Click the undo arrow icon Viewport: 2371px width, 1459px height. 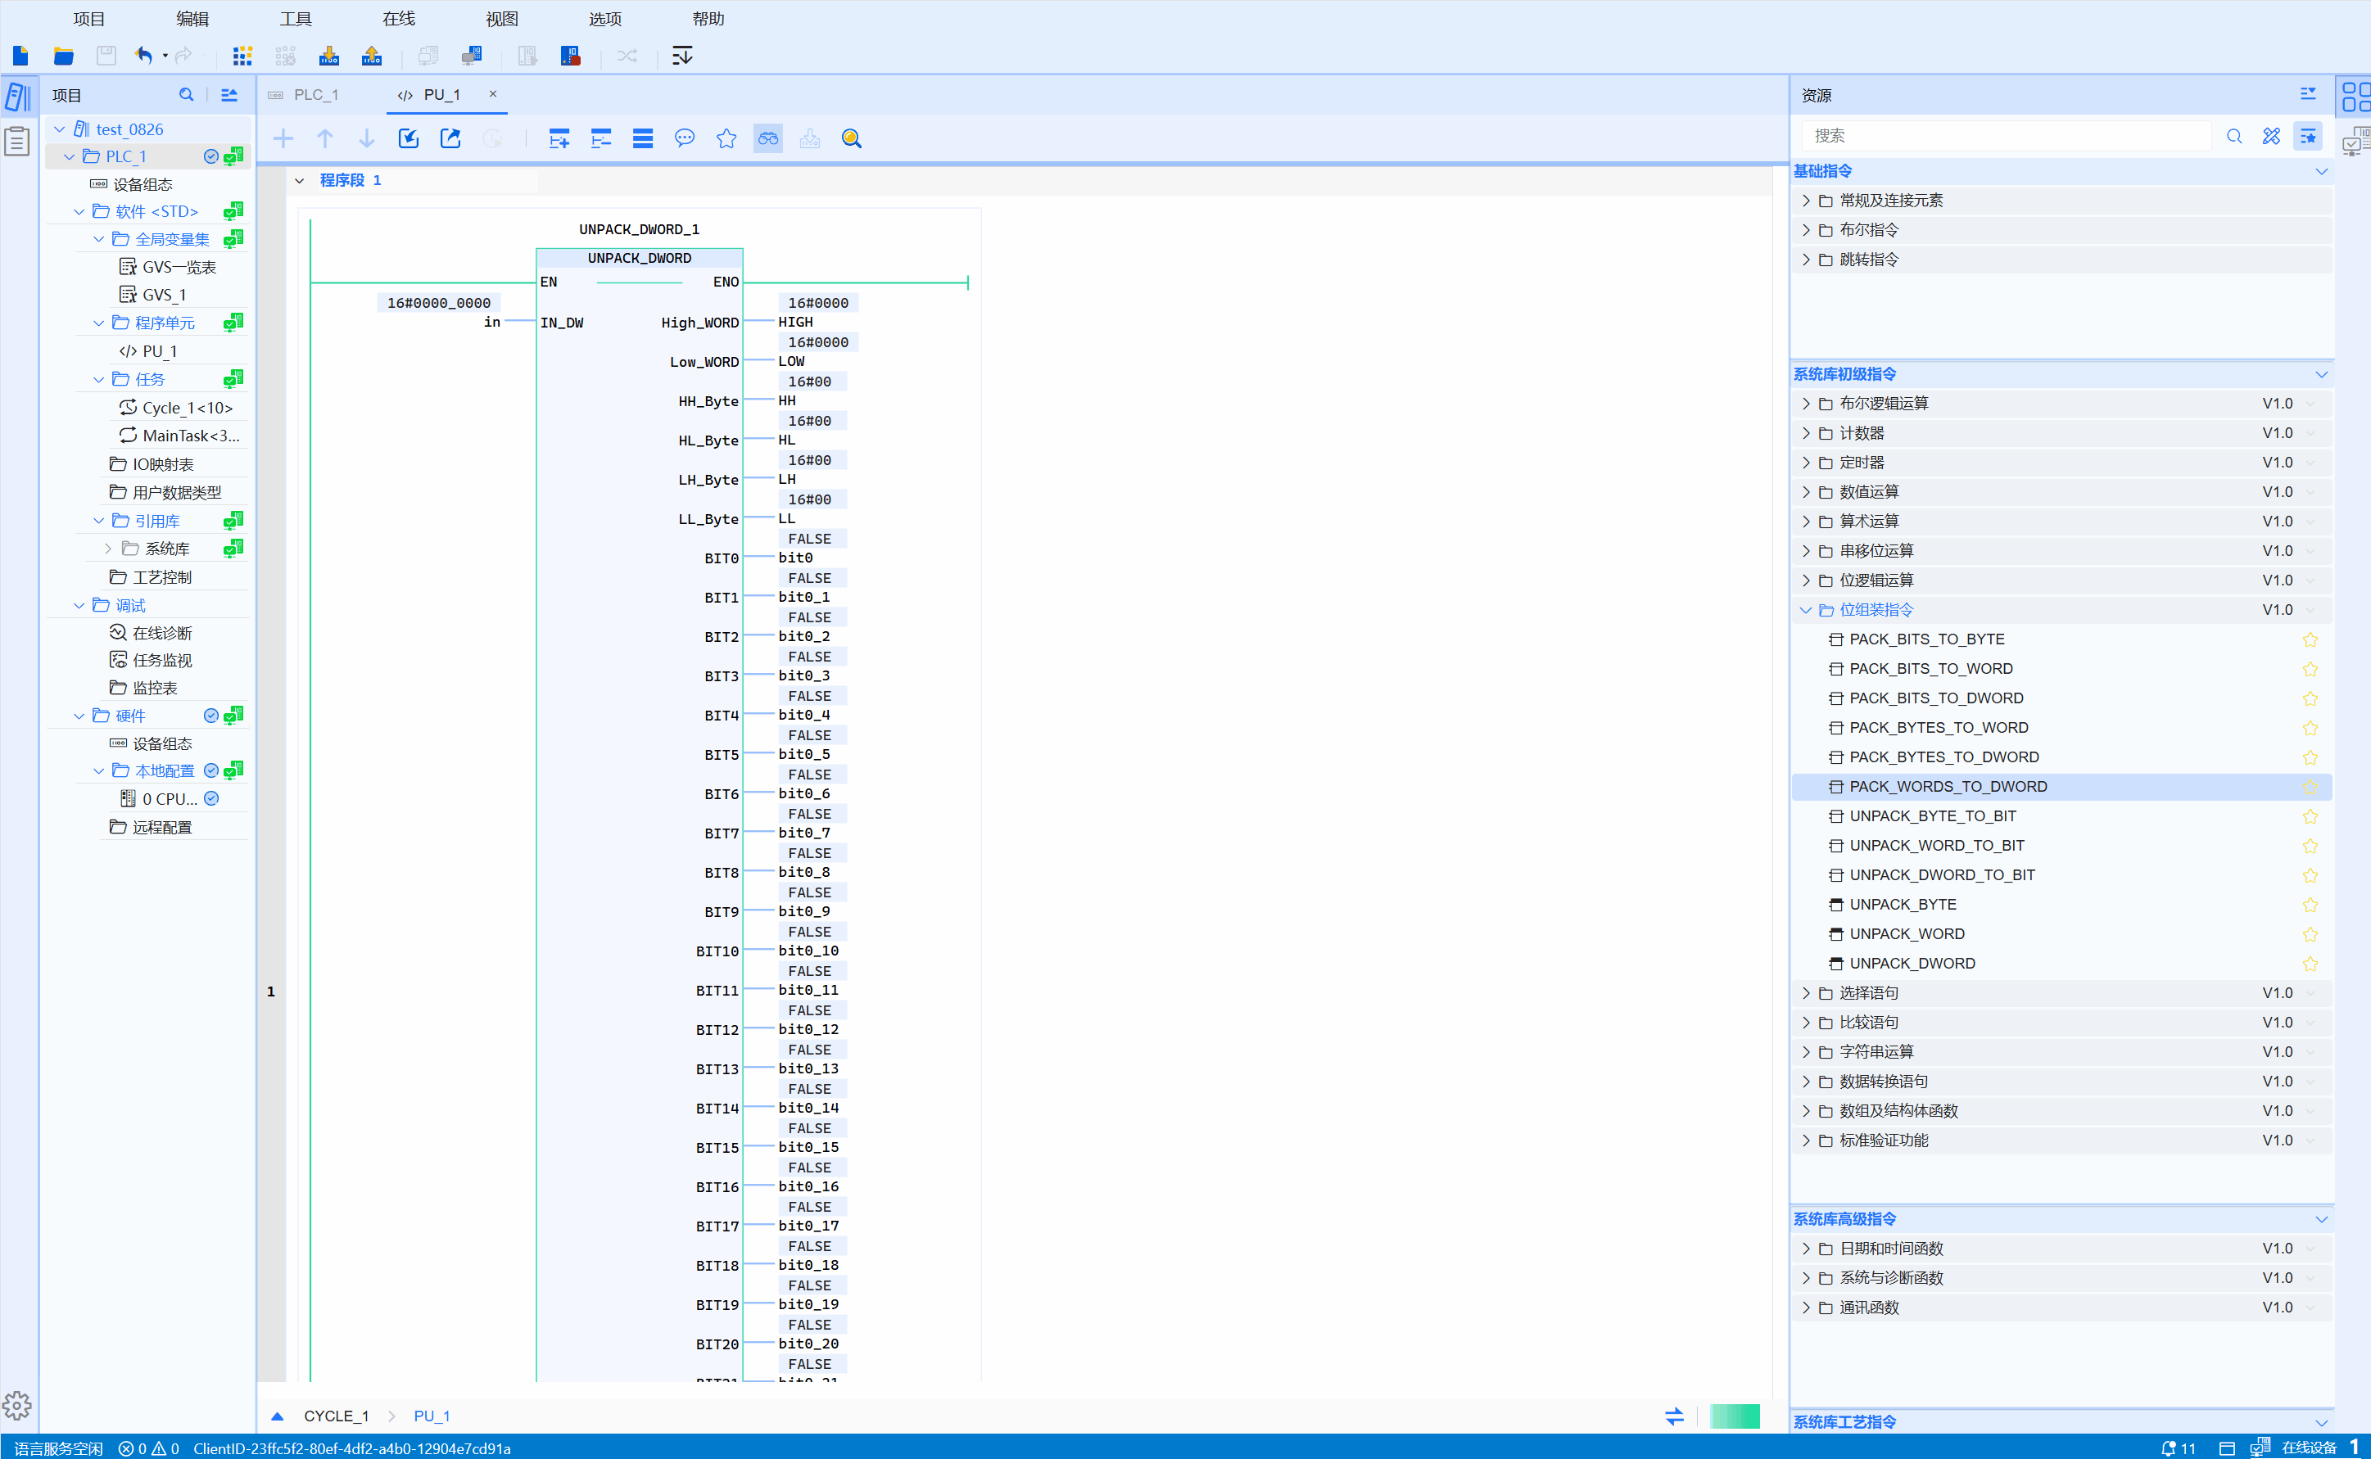point(144,56)
